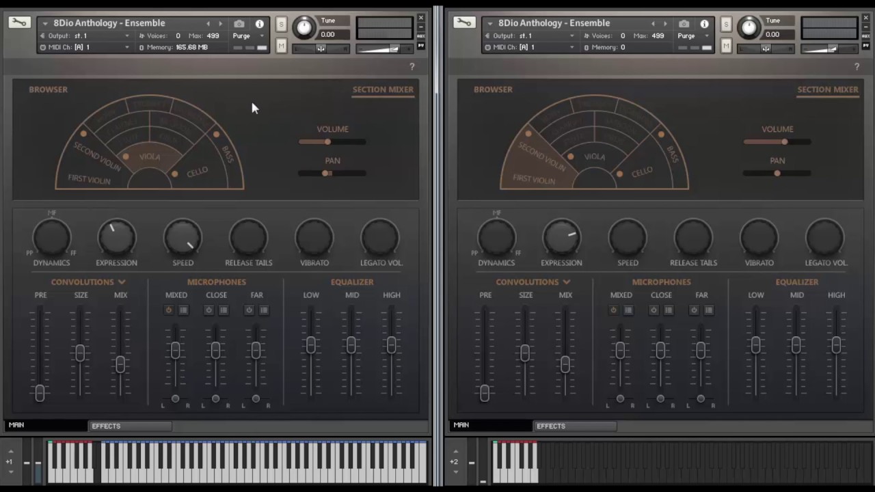Click the question mark help icon in left panel

[412, 66]
